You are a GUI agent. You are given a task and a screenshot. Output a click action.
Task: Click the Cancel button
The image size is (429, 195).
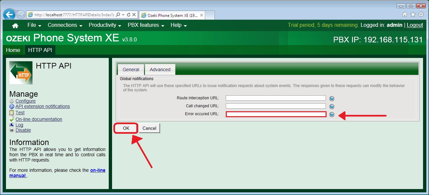pos(150,128)
